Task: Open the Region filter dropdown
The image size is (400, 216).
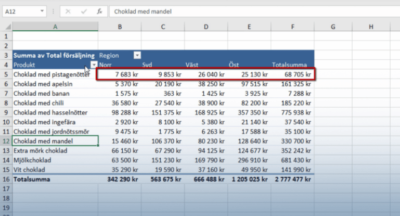Action: tap(137, 55)
